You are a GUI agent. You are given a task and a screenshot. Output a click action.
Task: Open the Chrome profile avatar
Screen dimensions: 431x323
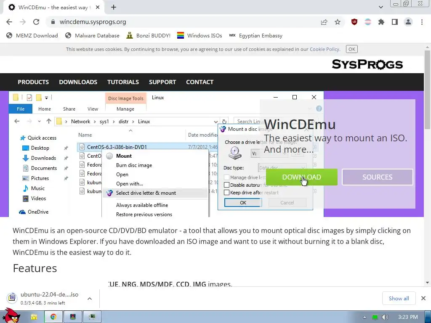408,22
